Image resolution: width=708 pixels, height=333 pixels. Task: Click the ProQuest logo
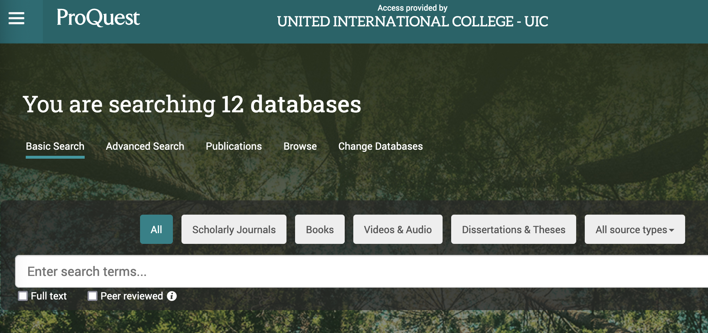click(x=98, y=17)
